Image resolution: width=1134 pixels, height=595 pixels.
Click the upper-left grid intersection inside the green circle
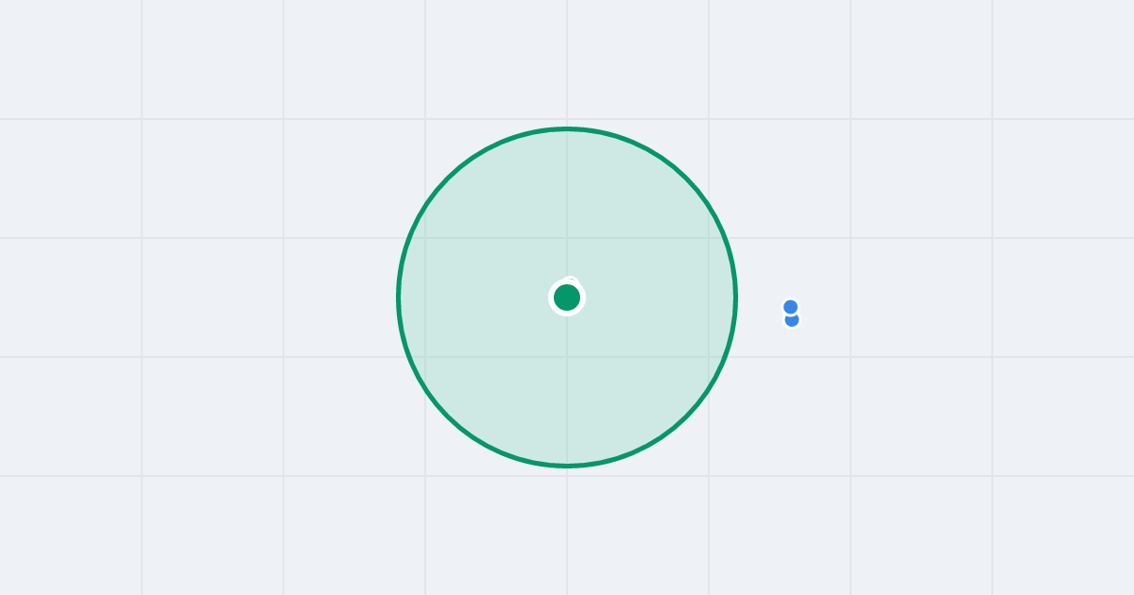point(425,238)
